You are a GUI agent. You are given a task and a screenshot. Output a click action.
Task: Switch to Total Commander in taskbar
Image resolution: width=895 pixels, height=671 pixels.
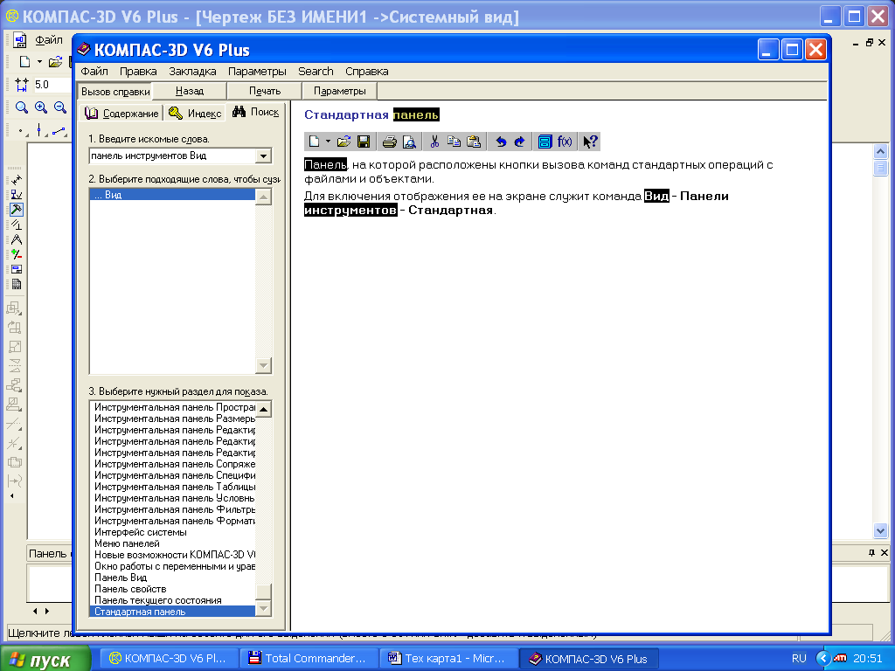309,659
